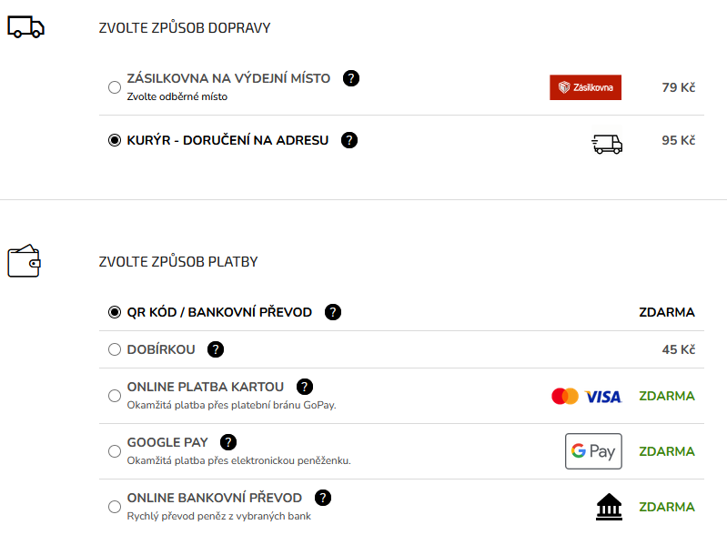Select Online platba kartou radio button
The height and width of the screenshot is (545, 727).
click(115, 396)
